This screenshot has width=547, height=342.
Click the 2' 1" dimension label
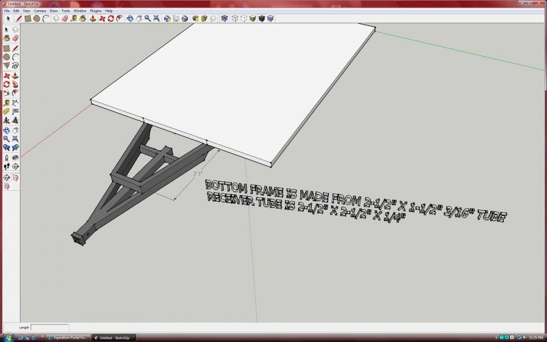click(x=198, y=173)
